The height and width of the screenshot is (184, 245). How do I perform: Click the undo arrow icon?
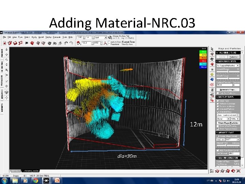point(66,43)
